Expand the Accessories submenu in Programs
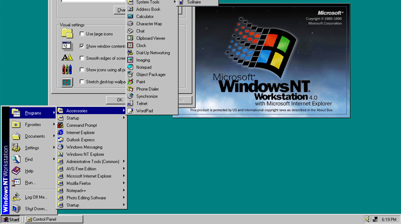This screenshot has width=401, height=224. (91, 111)
